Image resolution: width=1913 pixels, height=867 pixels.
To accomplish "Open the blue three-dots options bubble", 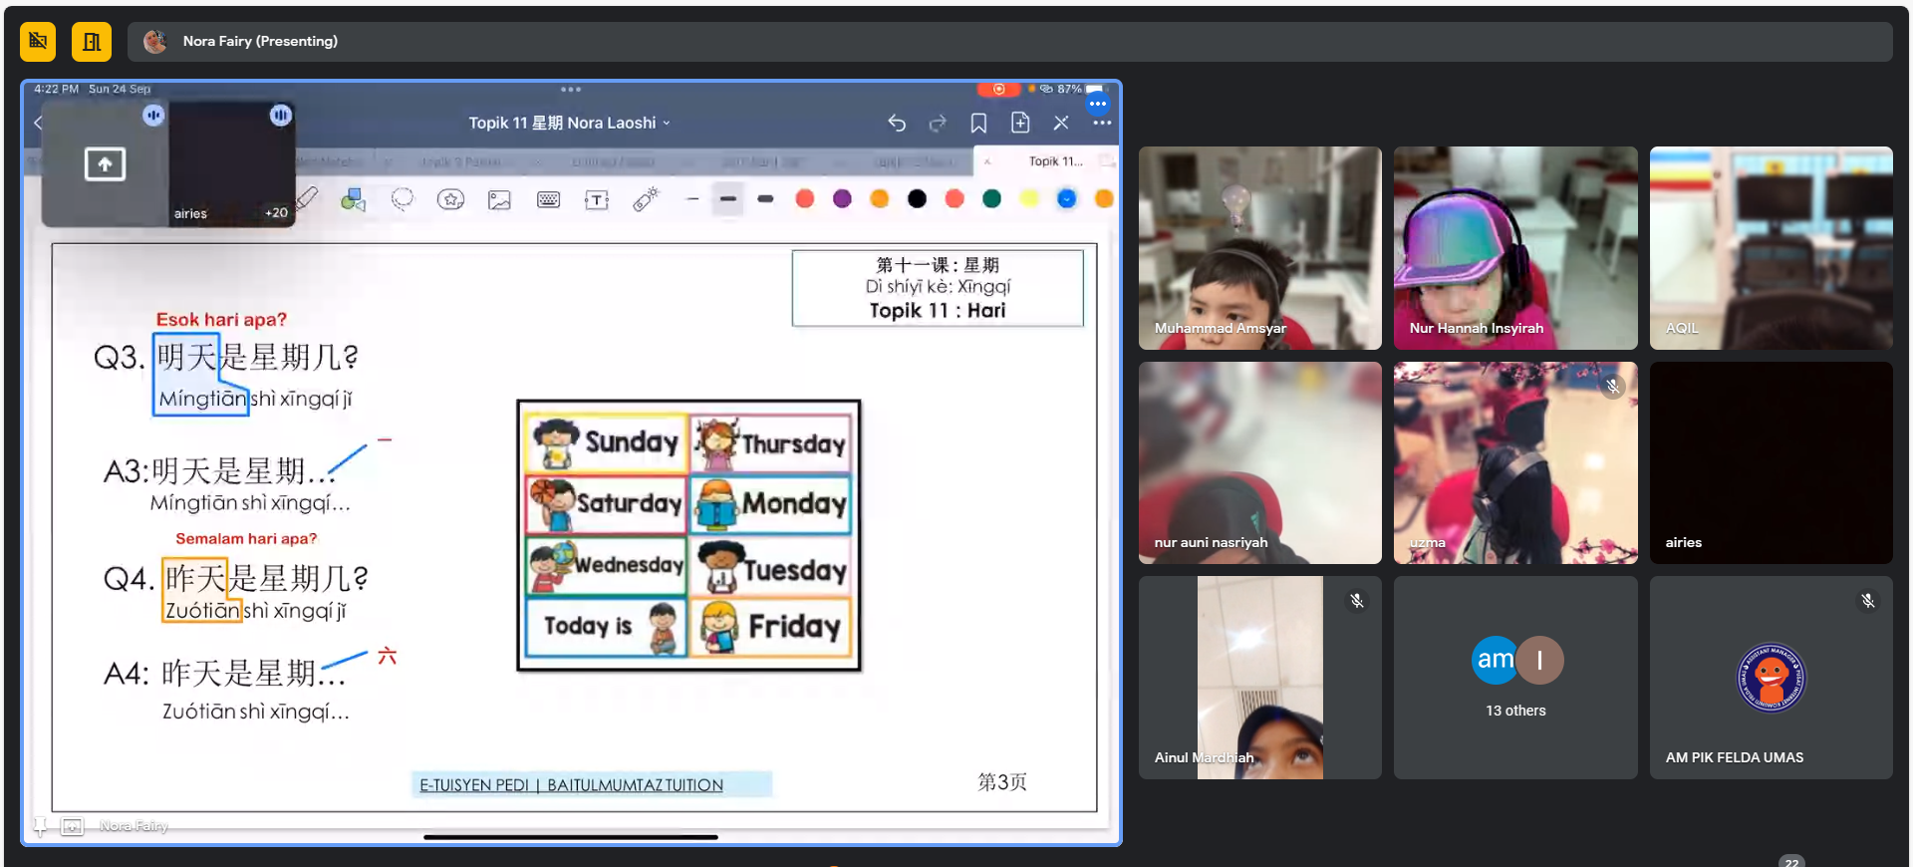I will pos(1098,104).
